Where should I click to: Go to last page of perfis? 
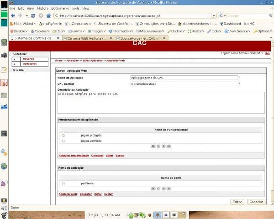tap(169, 188)
